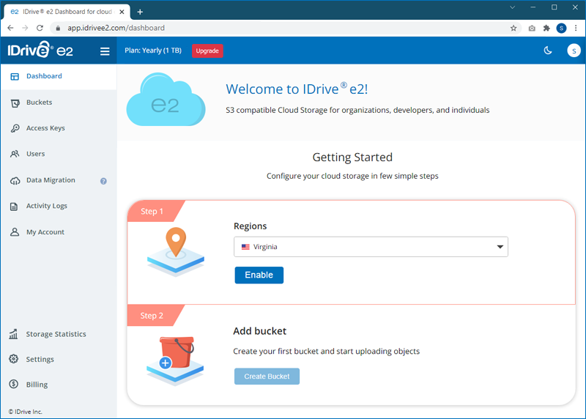Open a new browser tab

[140, 12]
